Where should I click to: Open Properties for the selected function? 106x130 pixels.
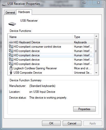84,109
